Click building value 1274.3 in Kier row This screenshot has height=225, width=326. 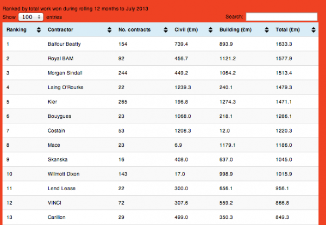(228, 102)
